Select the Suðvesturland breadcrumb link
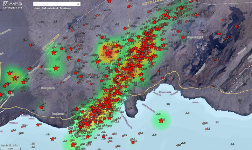This screenshot has width=252, height=150. tap(48, 8)
